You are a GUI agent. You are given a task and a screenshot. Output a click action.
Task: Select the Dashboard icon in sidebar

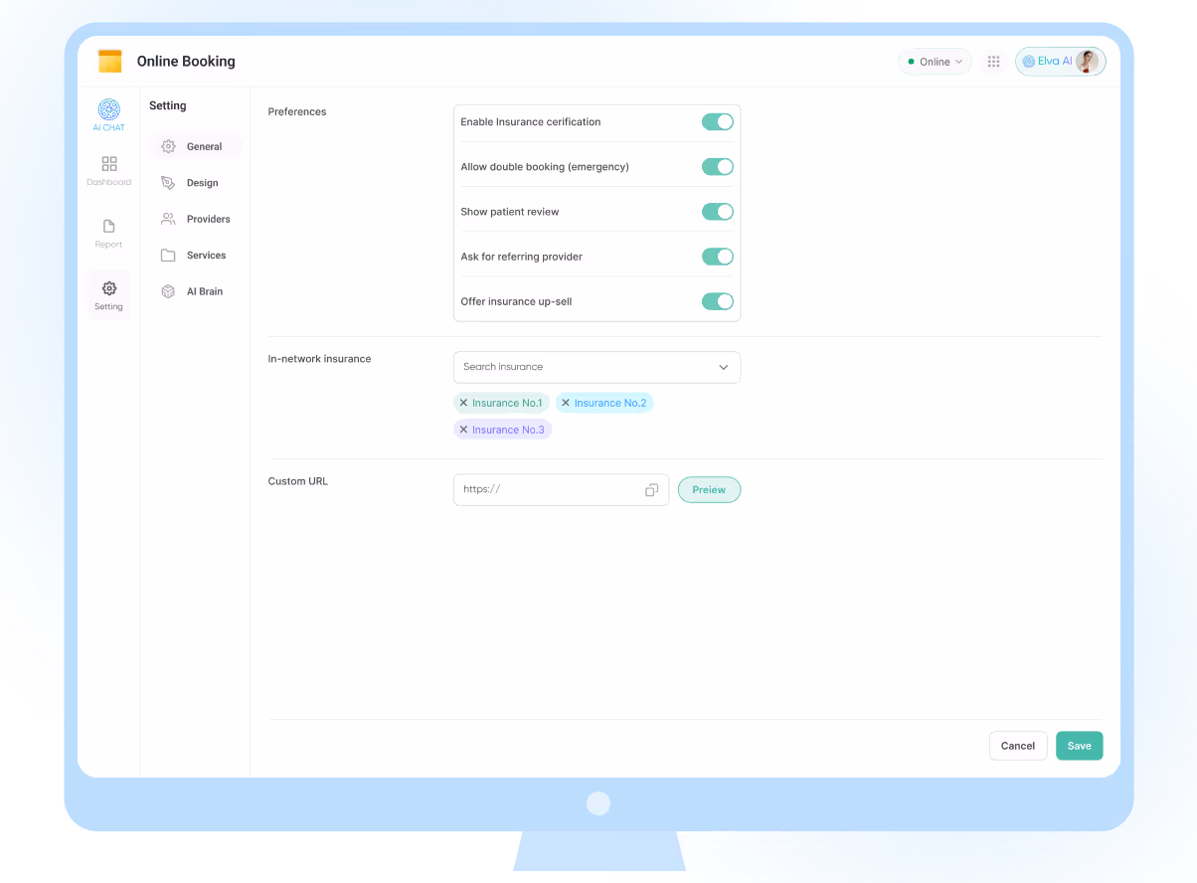[x=108, y=162]
